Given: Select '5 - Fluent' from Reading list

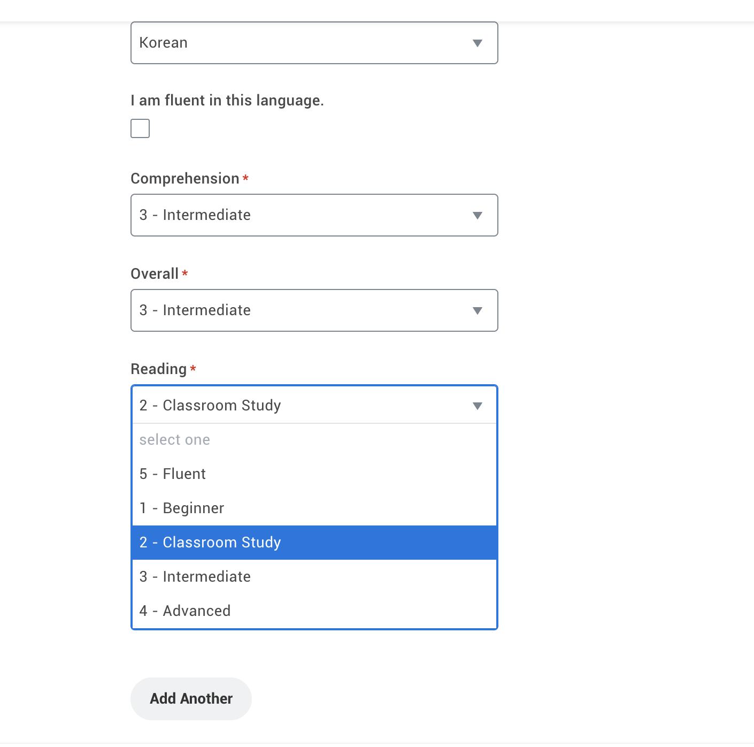Looking at the screenshot, I should [173, 474].
